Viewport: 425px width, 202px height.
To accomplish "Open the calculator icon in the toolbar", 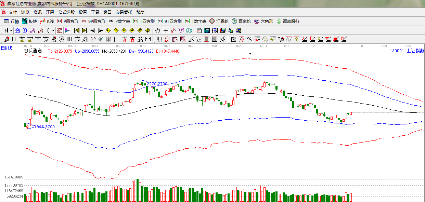I will pos(207,30).
